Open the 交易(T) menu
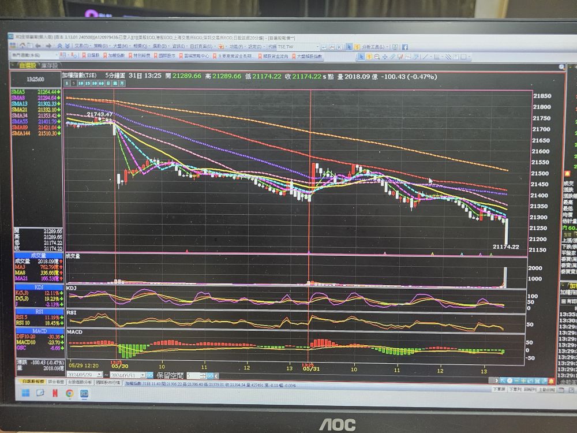The image size is (577, 433). pos(81,46)
